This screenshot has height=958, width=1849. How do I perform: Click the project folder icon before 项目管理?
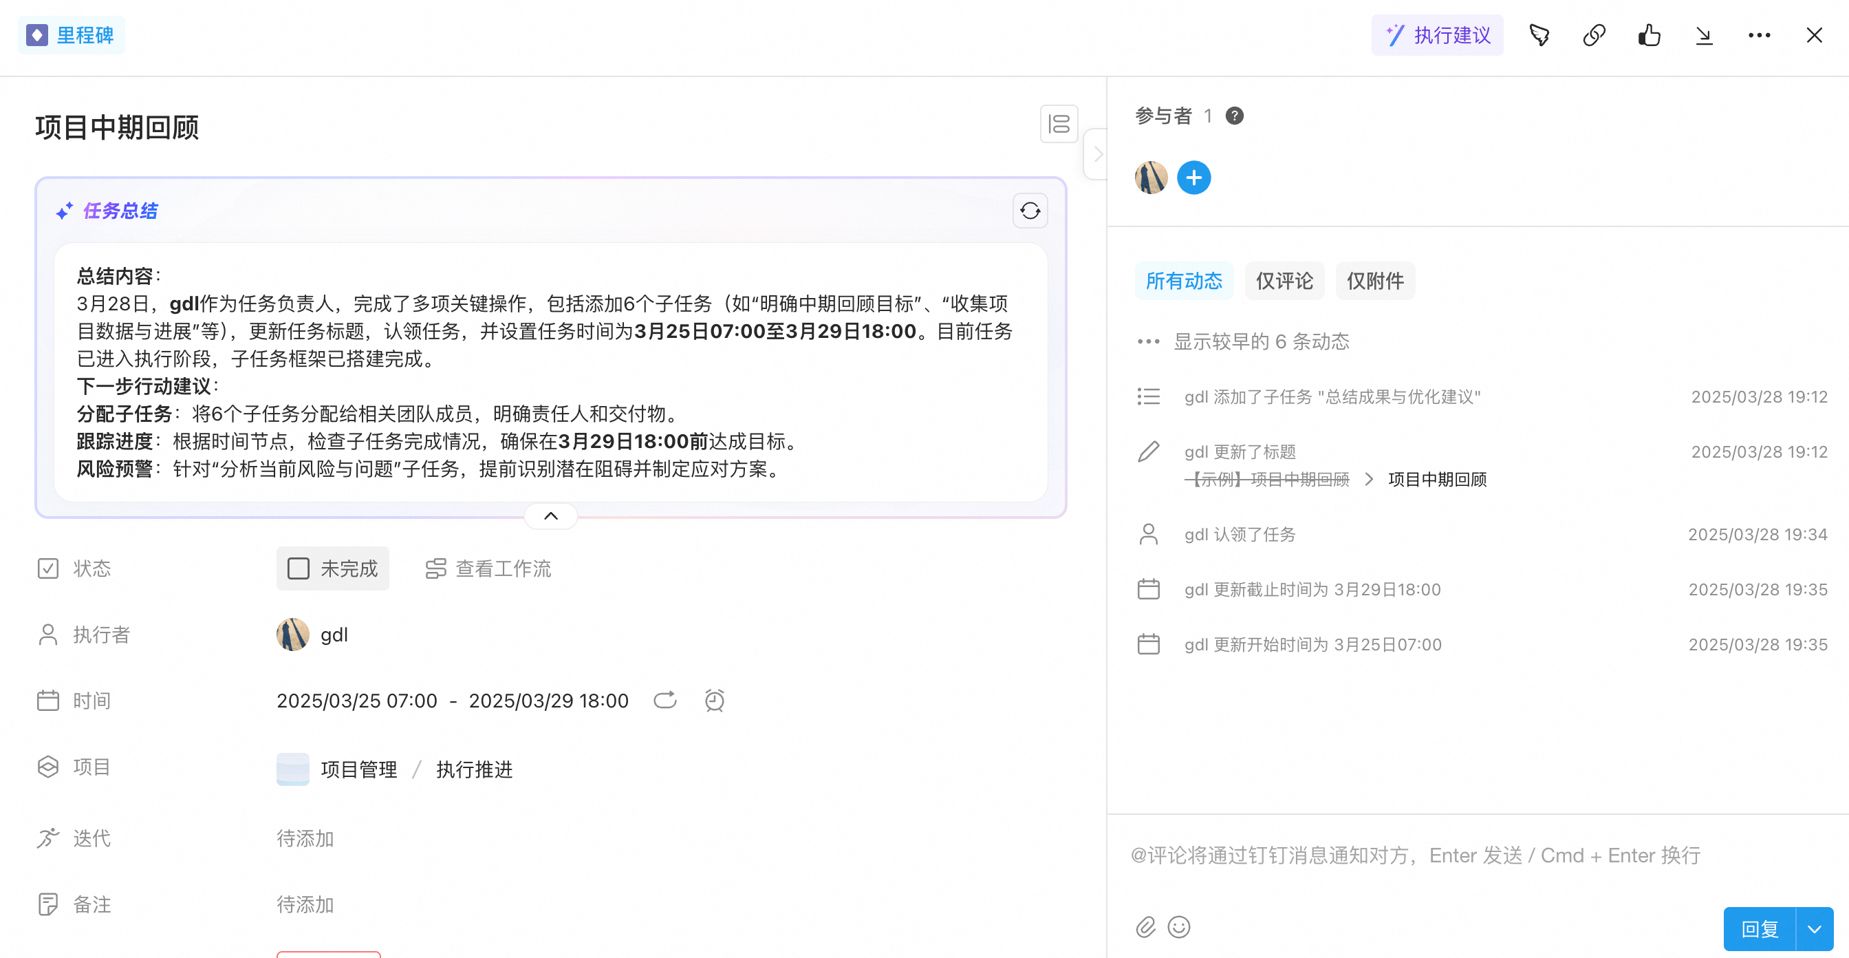293,769
